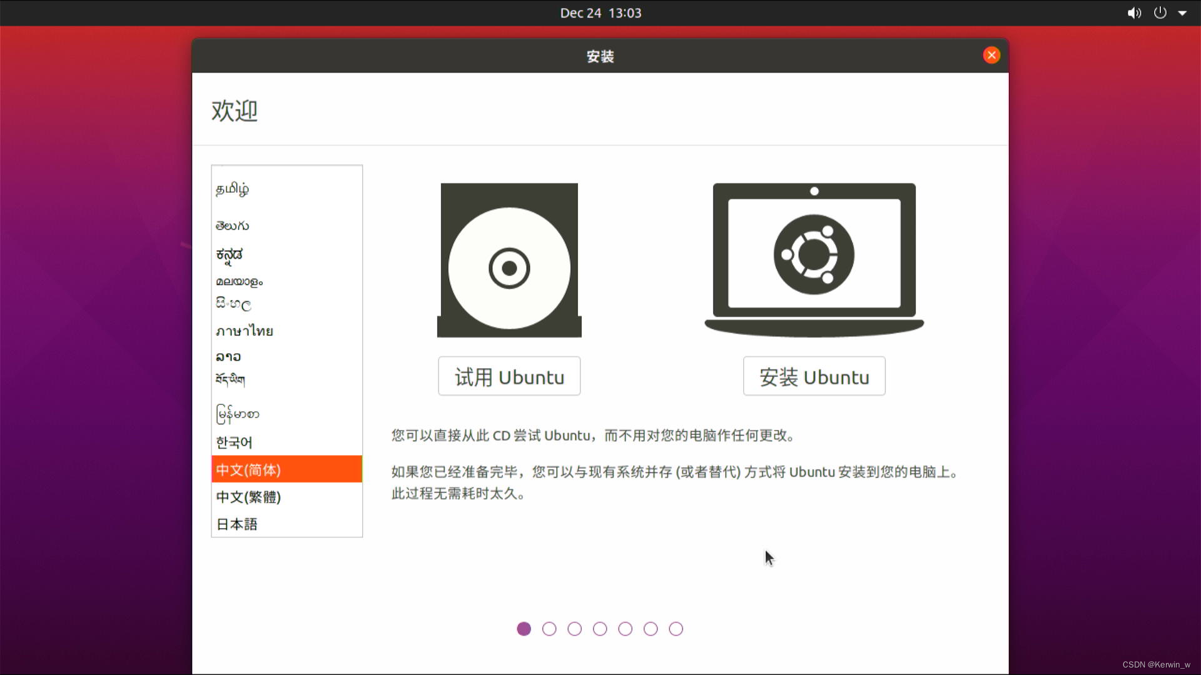
Task: Select the Tibetan language entry in the list
Action: coord(286,379)
